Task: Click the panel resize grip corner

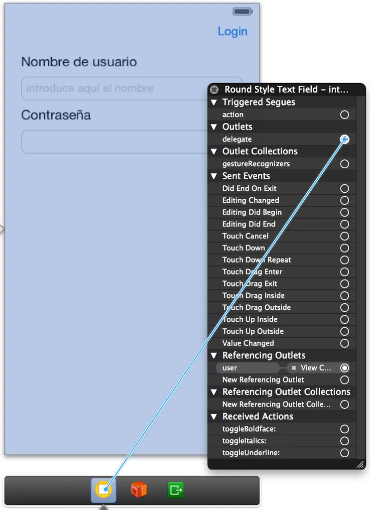Action: click(361, 464)
